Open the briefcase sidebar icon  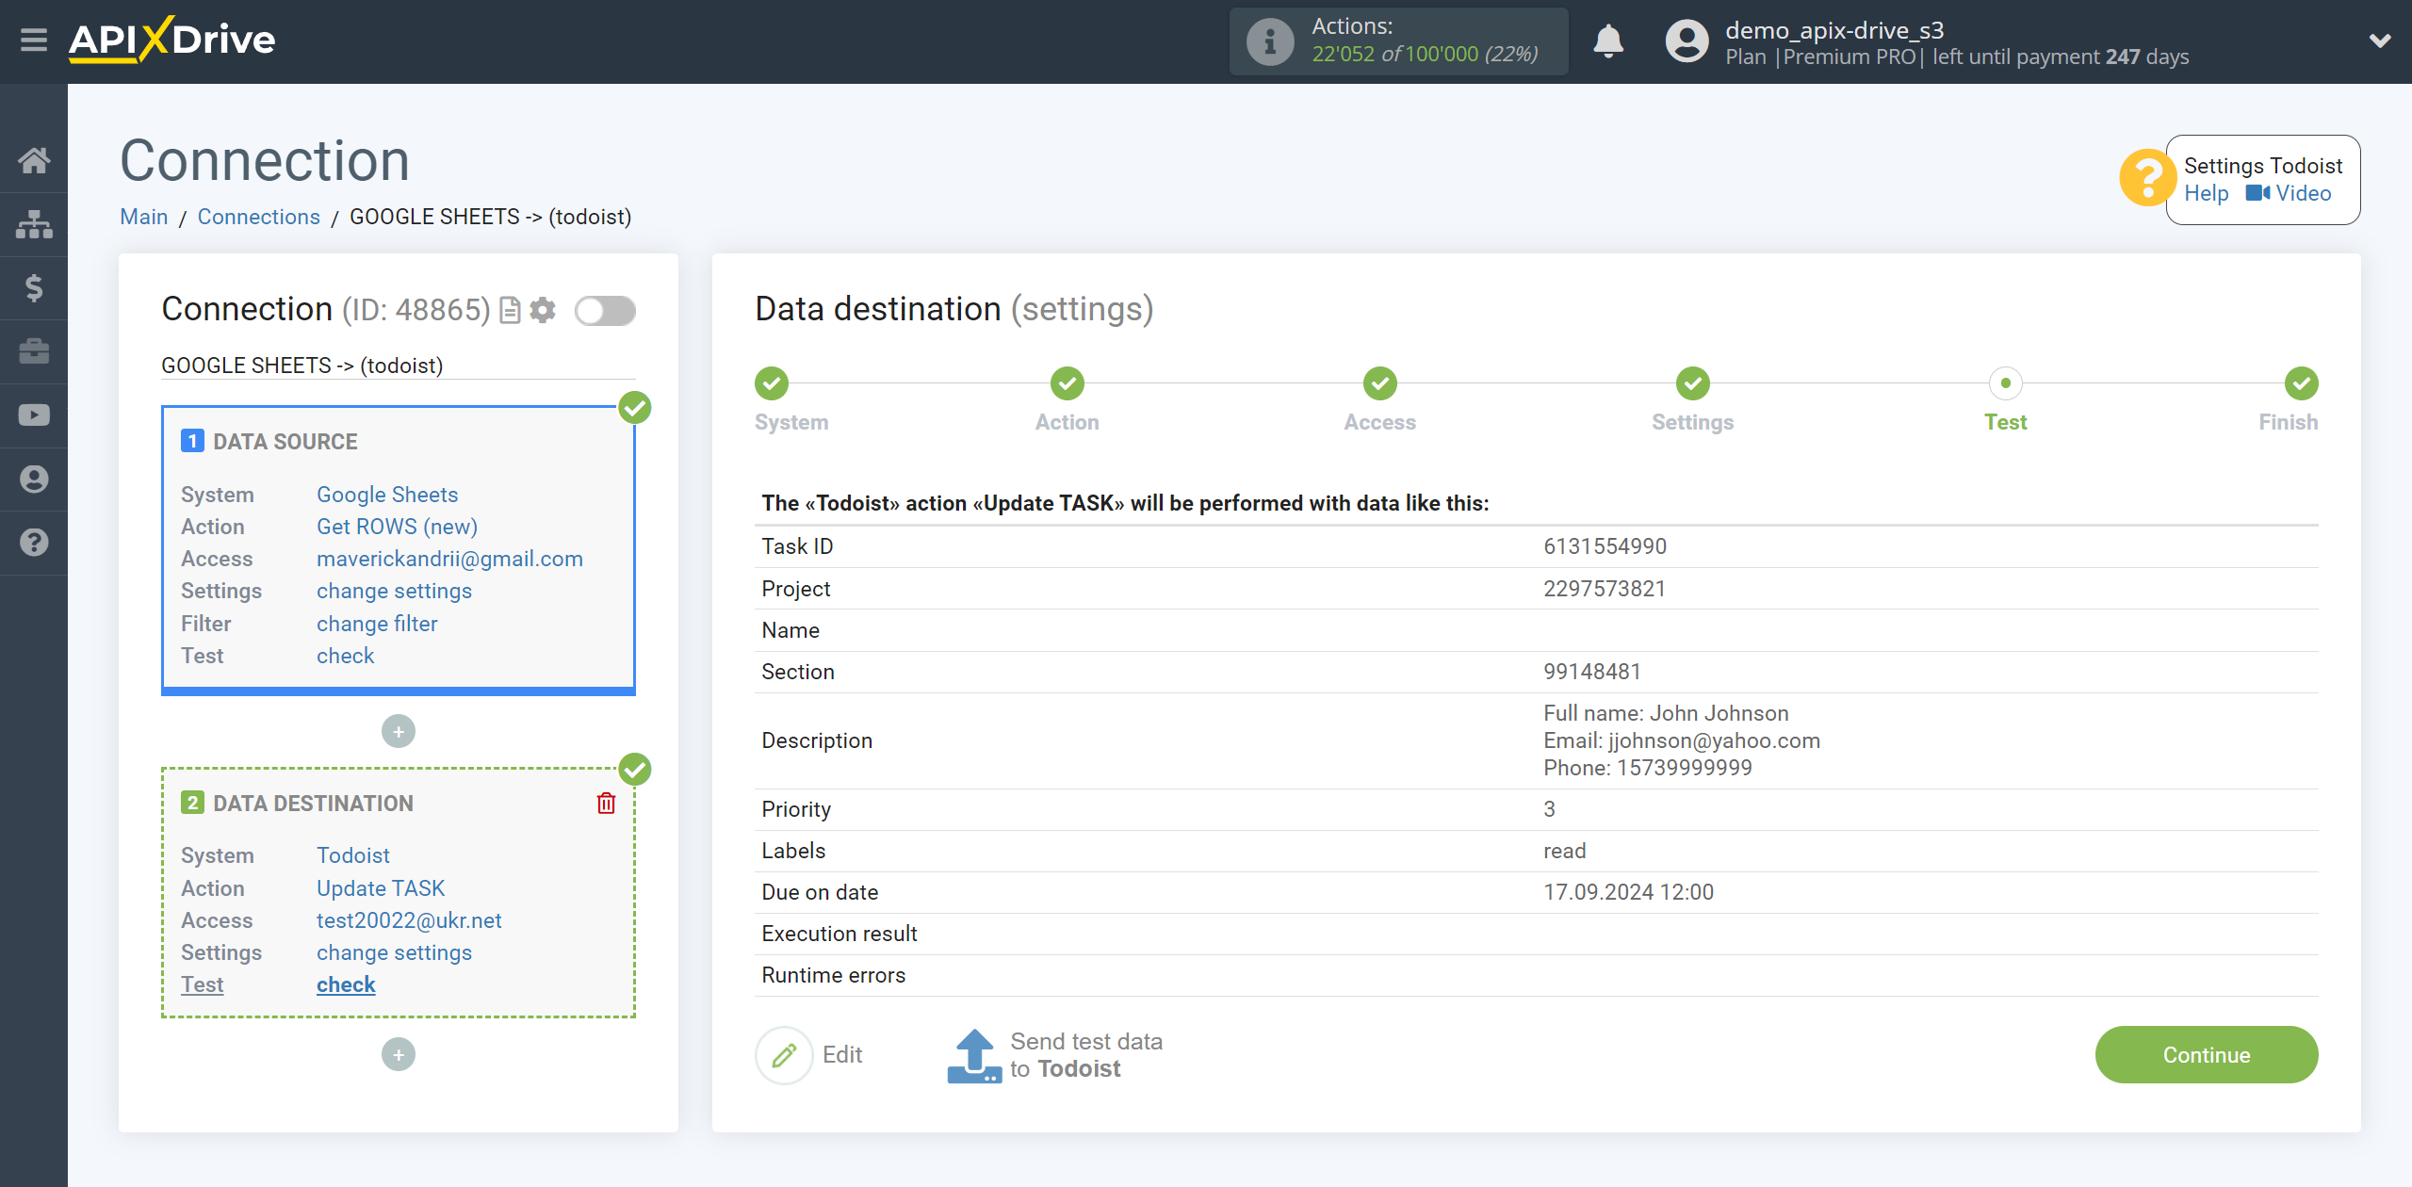coord(34,351)
